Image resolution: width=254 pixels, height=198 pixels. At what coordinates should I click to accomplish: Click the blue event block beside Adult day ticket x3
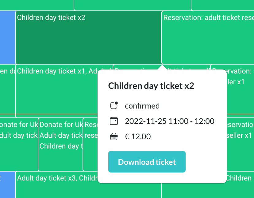coord(7,184)
